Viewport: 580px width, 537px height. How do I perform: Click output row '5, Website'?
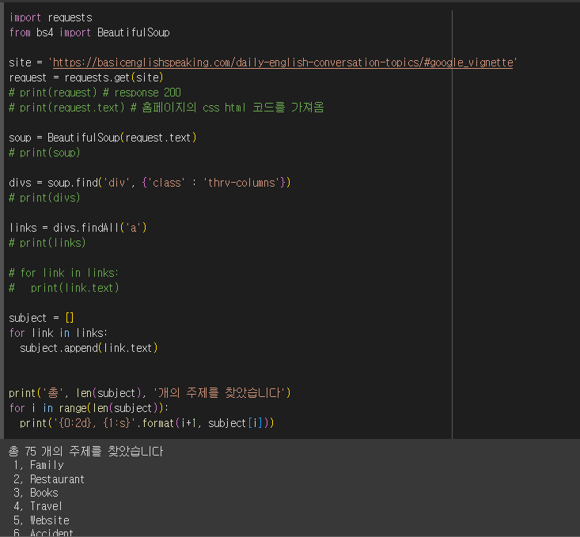[x=41, y=520]
